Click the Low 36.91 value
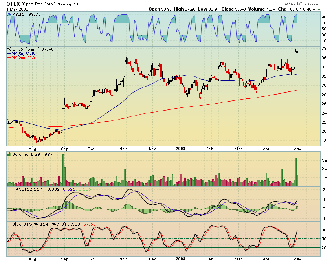The image size is (334, 262). pyautogui.click(x=208, y=9)
